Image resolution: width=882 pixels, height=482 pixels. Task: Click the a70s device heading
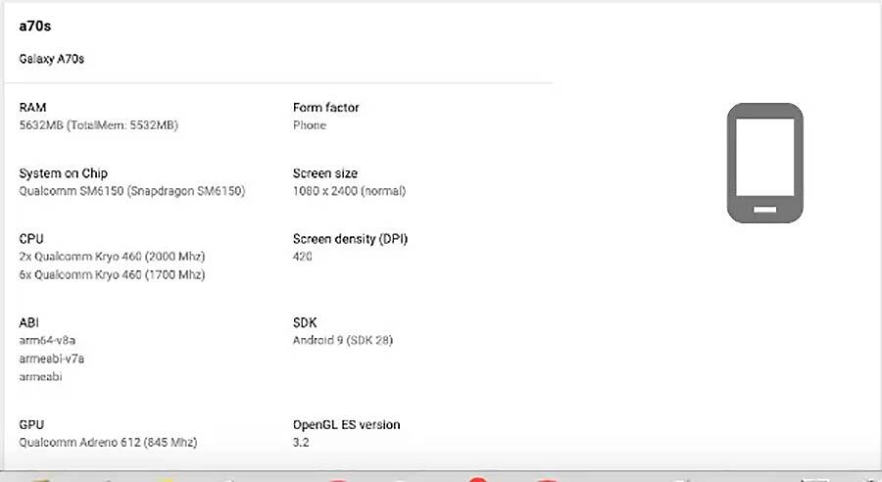[x=34, y=26]
